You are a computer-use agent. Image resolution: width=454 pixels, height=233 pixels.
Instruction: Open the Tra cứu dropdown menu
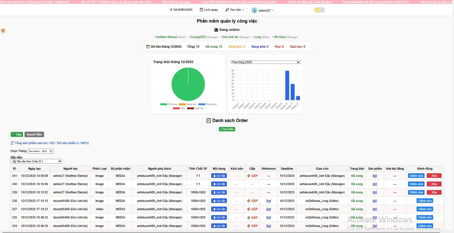235,10
